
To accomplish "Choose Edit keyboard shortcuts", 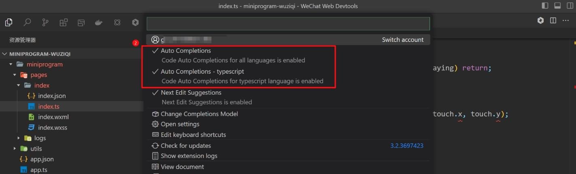I will pos(193,135).
